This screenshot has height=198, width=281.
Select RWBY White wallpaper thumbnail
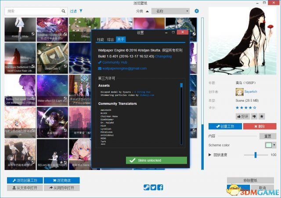click(x=20, y=29)
